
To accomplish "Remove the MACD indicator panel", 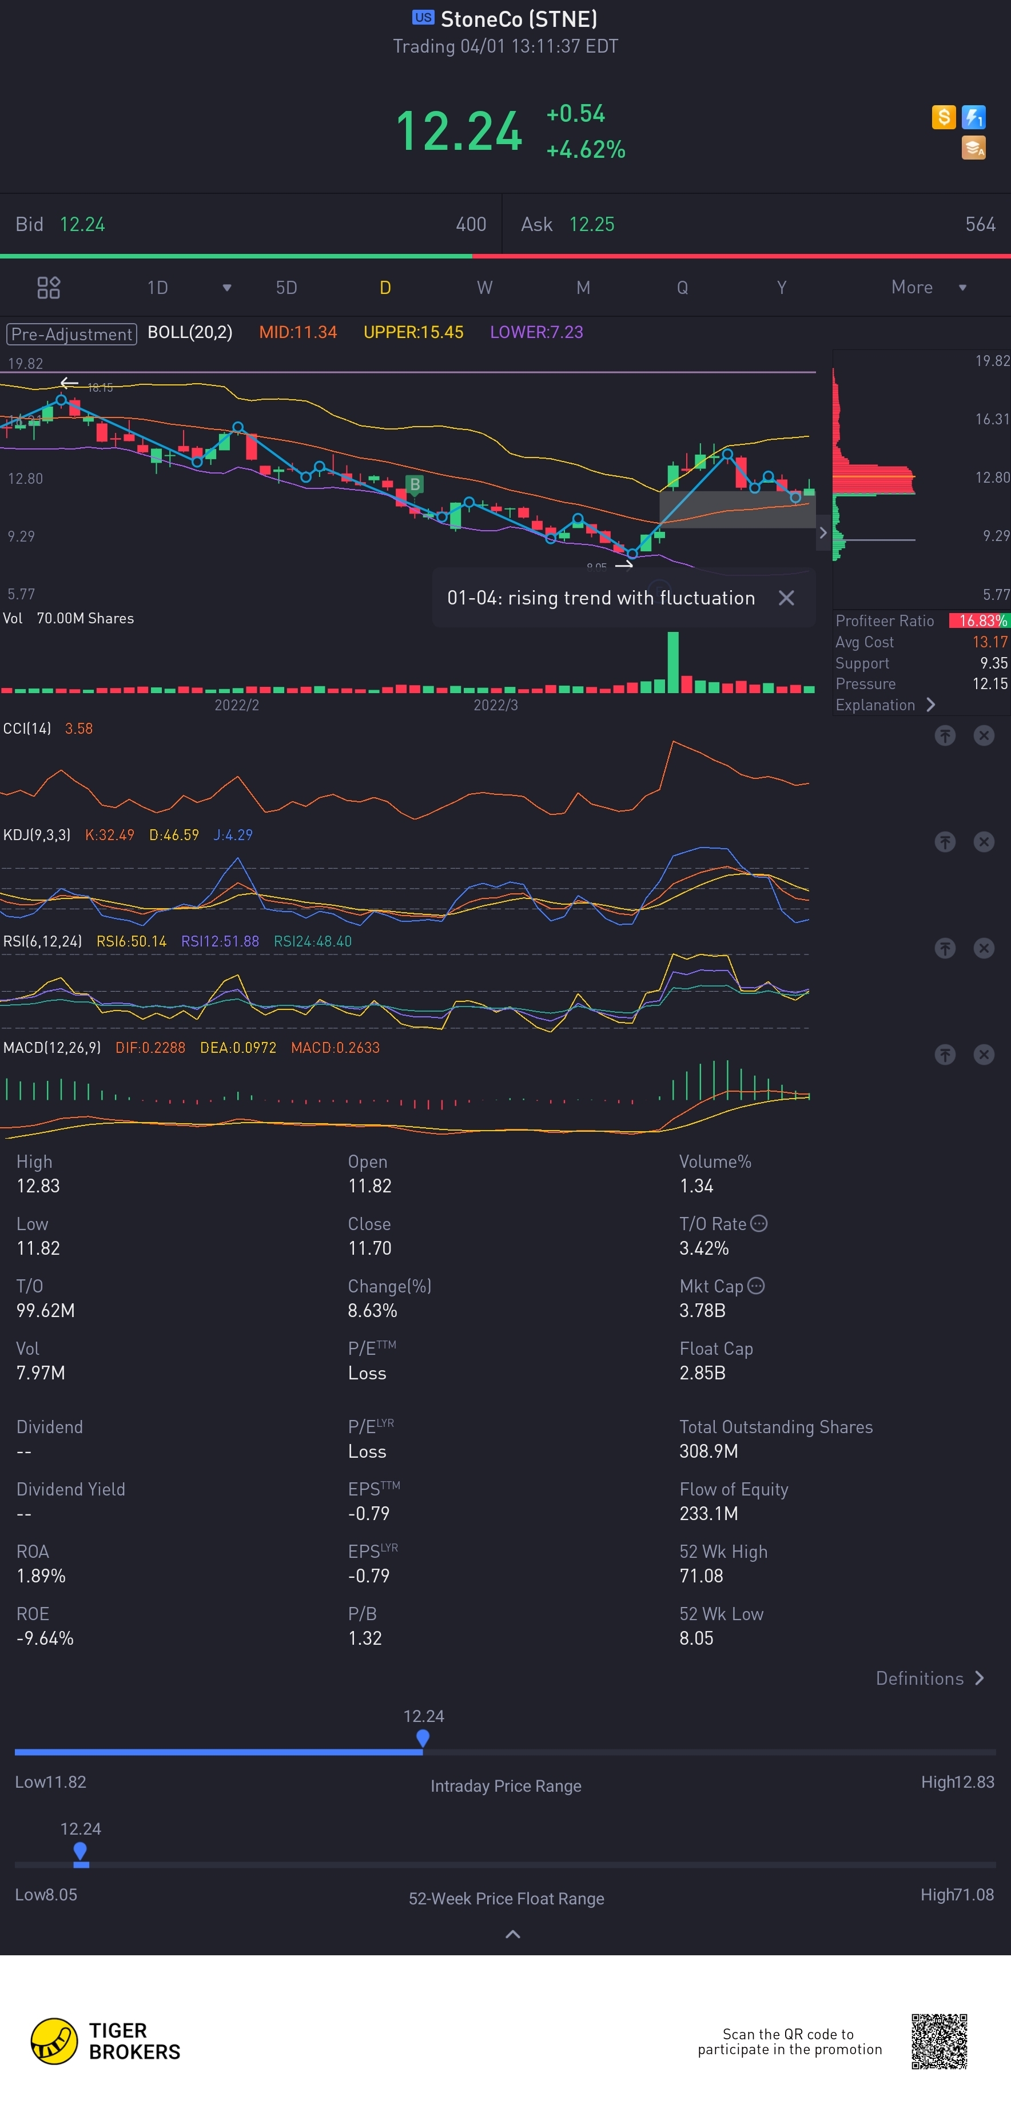I will click(x=984, y=1055).
